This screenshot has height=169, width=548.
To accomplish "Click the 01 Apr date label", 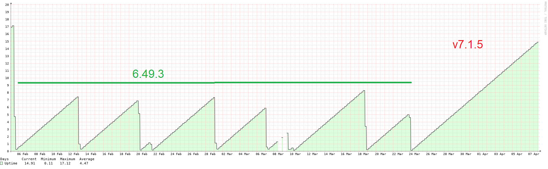I will click(483, 154).
